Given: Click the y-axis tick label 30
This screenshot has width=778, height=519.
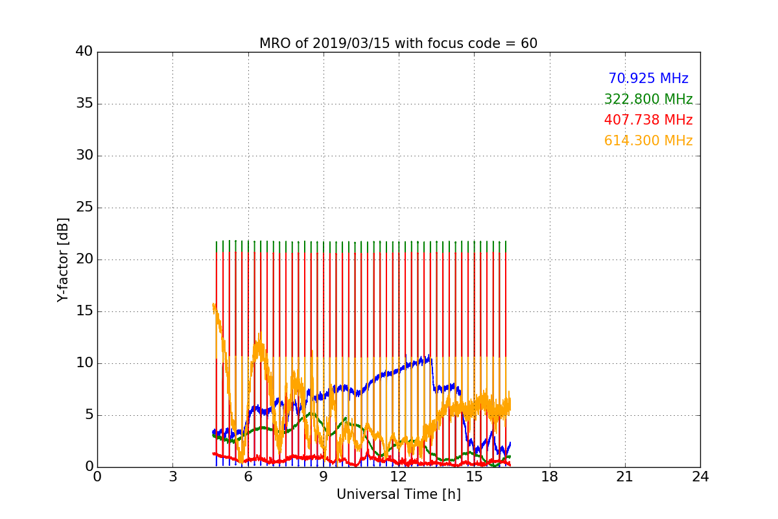Looking at the screenshot, I should click(84, 156).
